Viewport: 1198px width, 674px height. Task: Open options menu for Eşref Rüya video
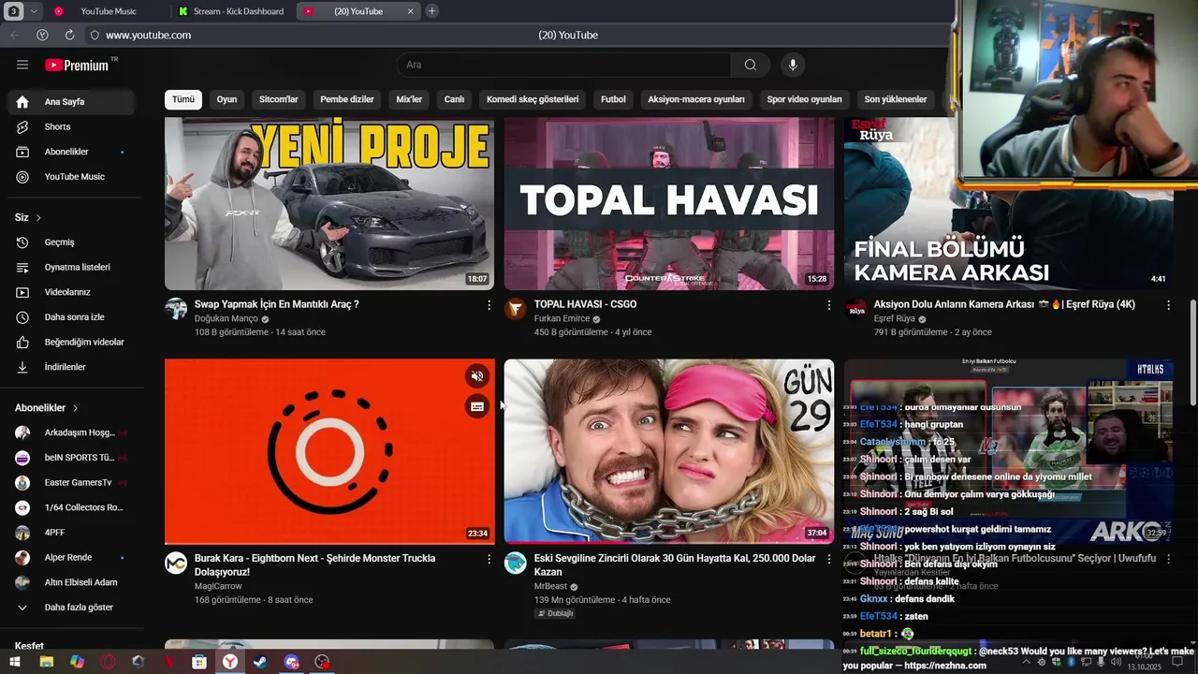[x=1168, y=305]
